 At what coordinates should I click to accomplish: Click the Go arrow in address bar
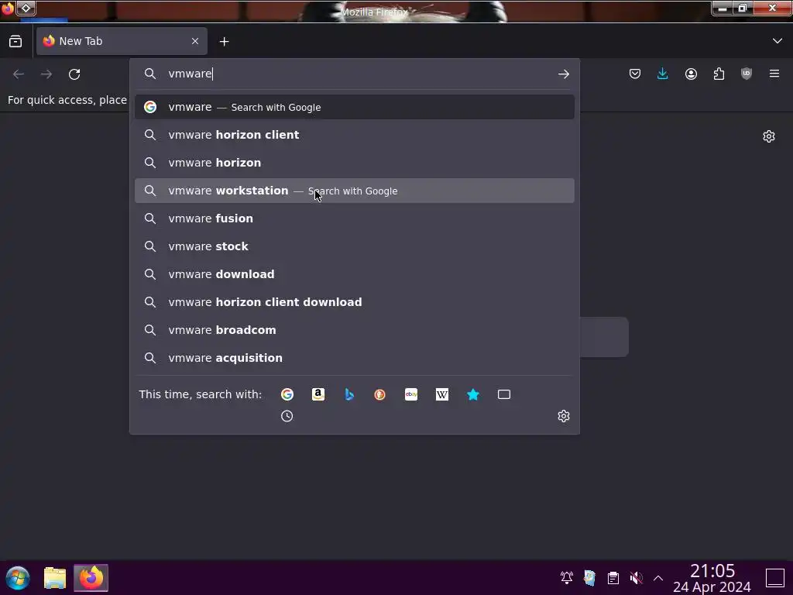tap(564, 74)
